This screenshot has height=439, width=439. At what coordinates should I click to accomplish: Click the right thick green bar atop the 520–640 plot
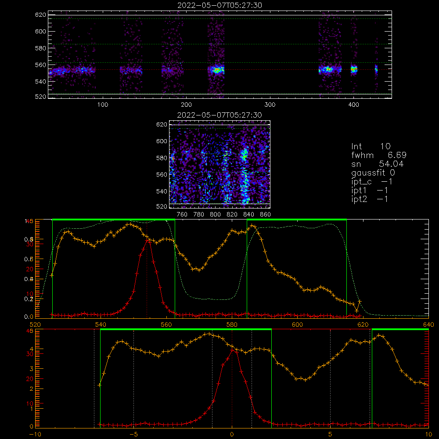pos(297,219)
